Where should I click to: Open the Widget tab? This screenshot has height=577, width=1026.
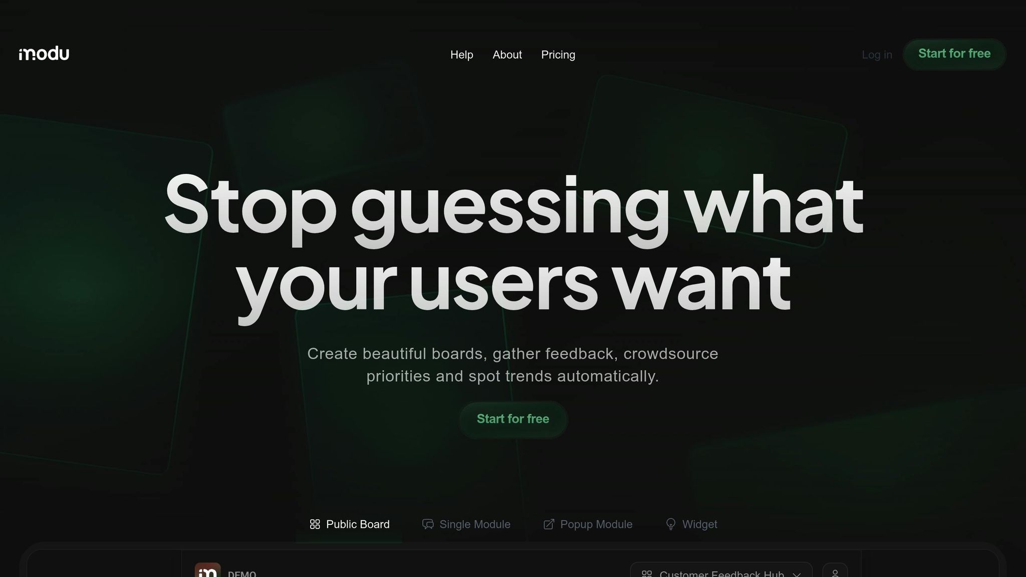(691, 524)
